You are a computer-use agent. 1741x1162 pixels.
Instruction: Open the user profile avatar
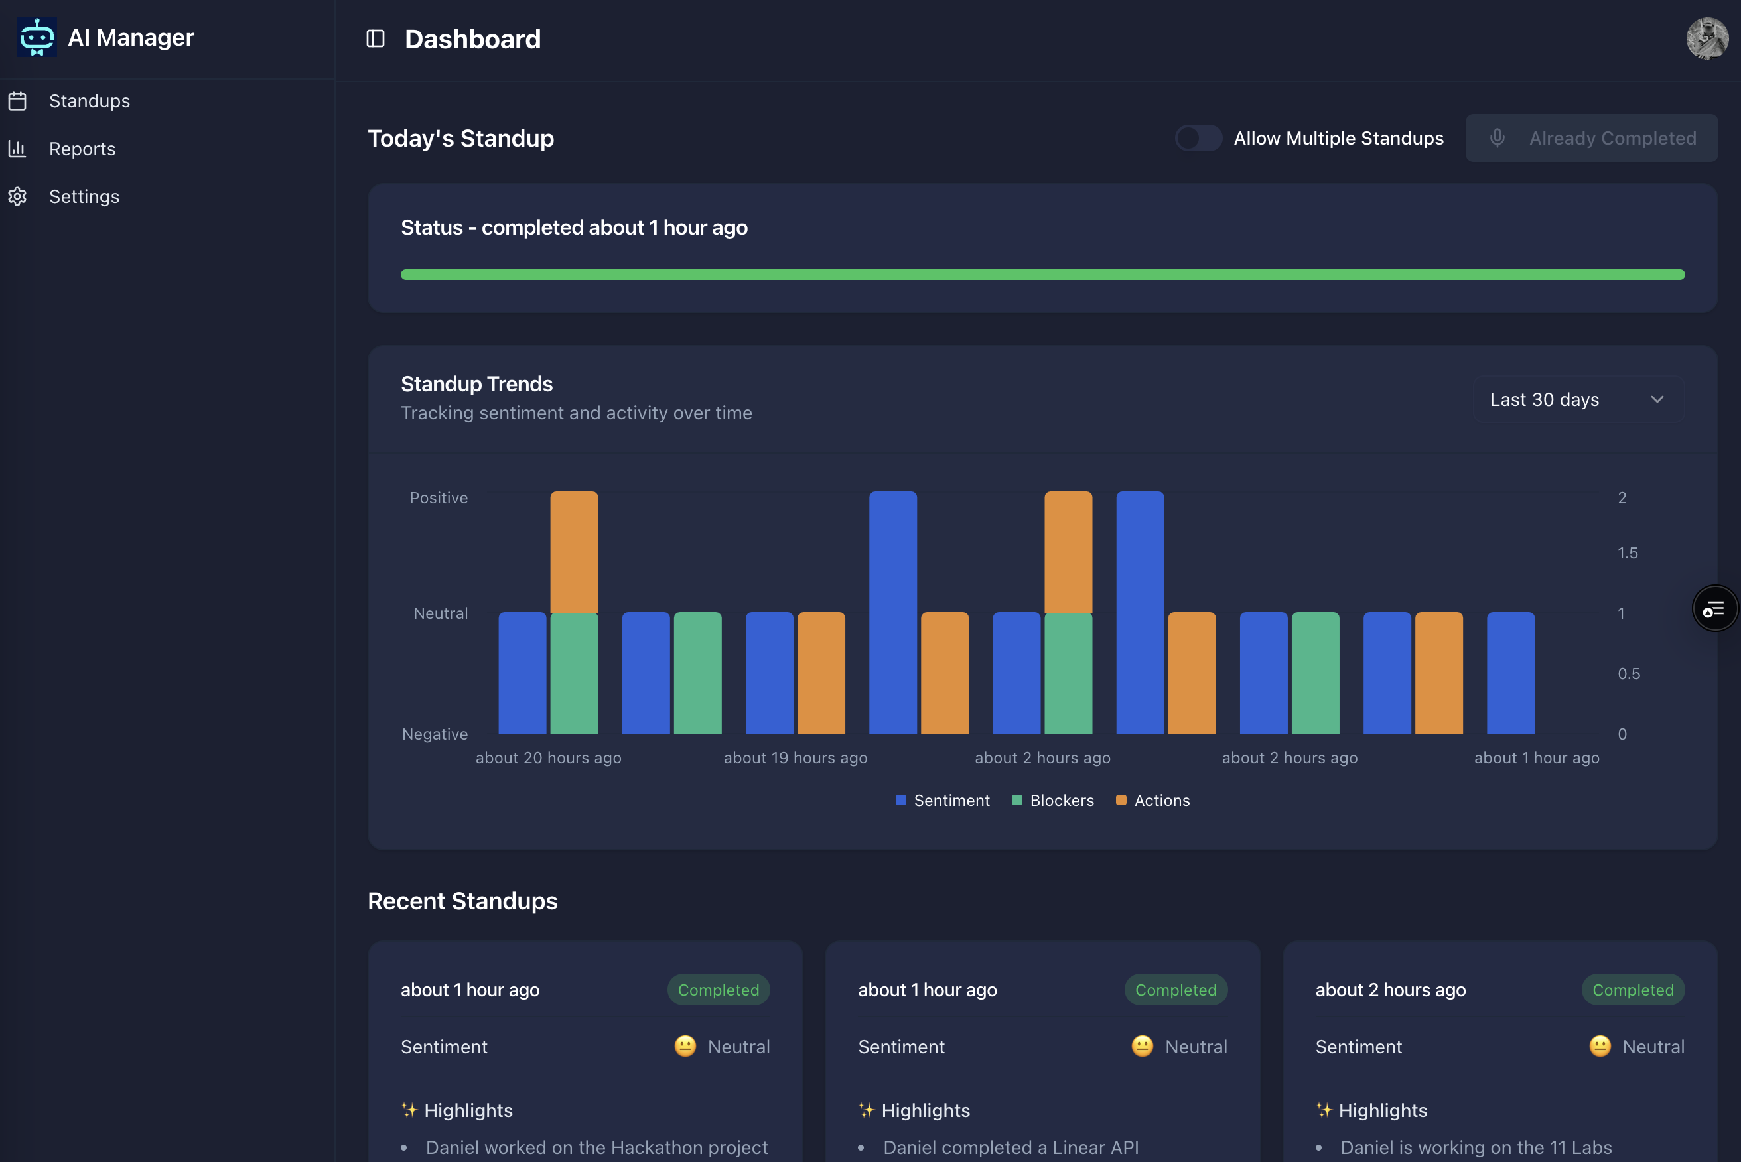(1707, 38)
